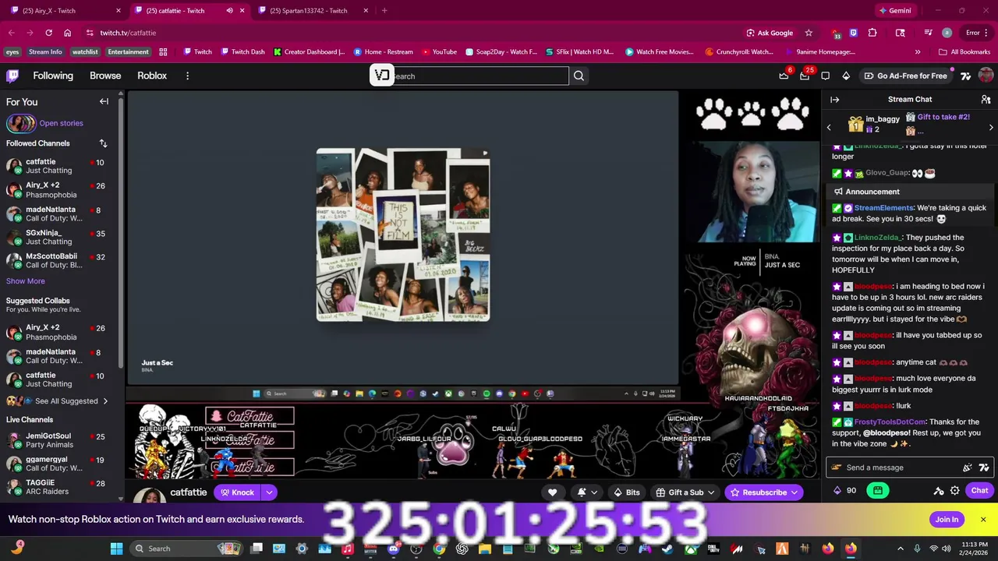Go to previous gift leaderboard entry
This screenshot has width=998, height=561.
point(829,127)
